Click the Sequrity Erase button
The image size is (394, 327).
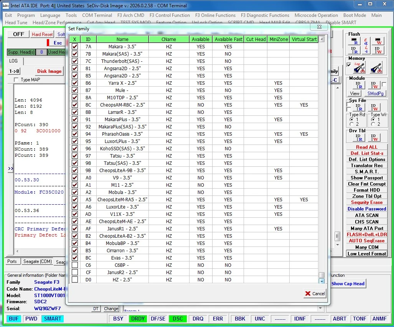367,202
